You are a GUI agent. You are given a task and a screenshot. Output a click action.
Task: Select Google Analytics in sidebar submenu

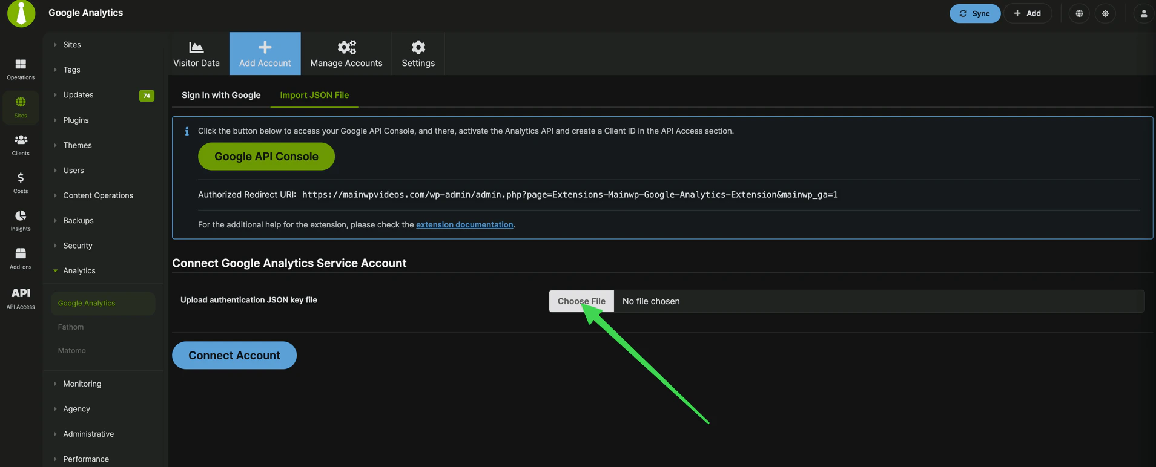(x=103, y=303)
